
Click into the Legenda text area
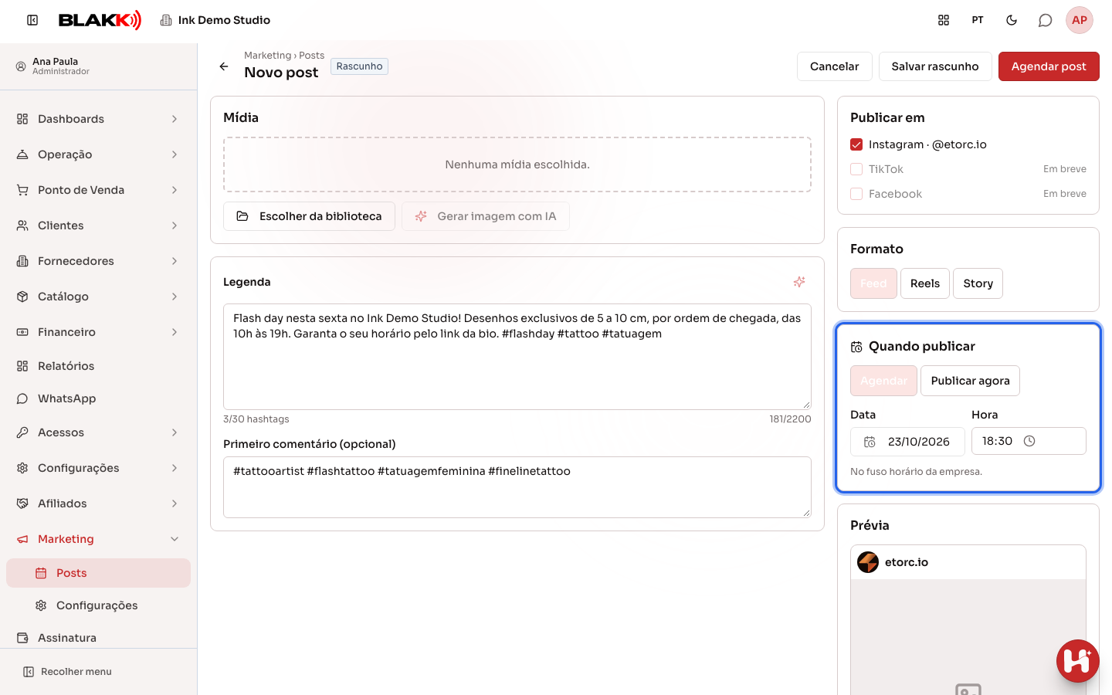point(517,357)
